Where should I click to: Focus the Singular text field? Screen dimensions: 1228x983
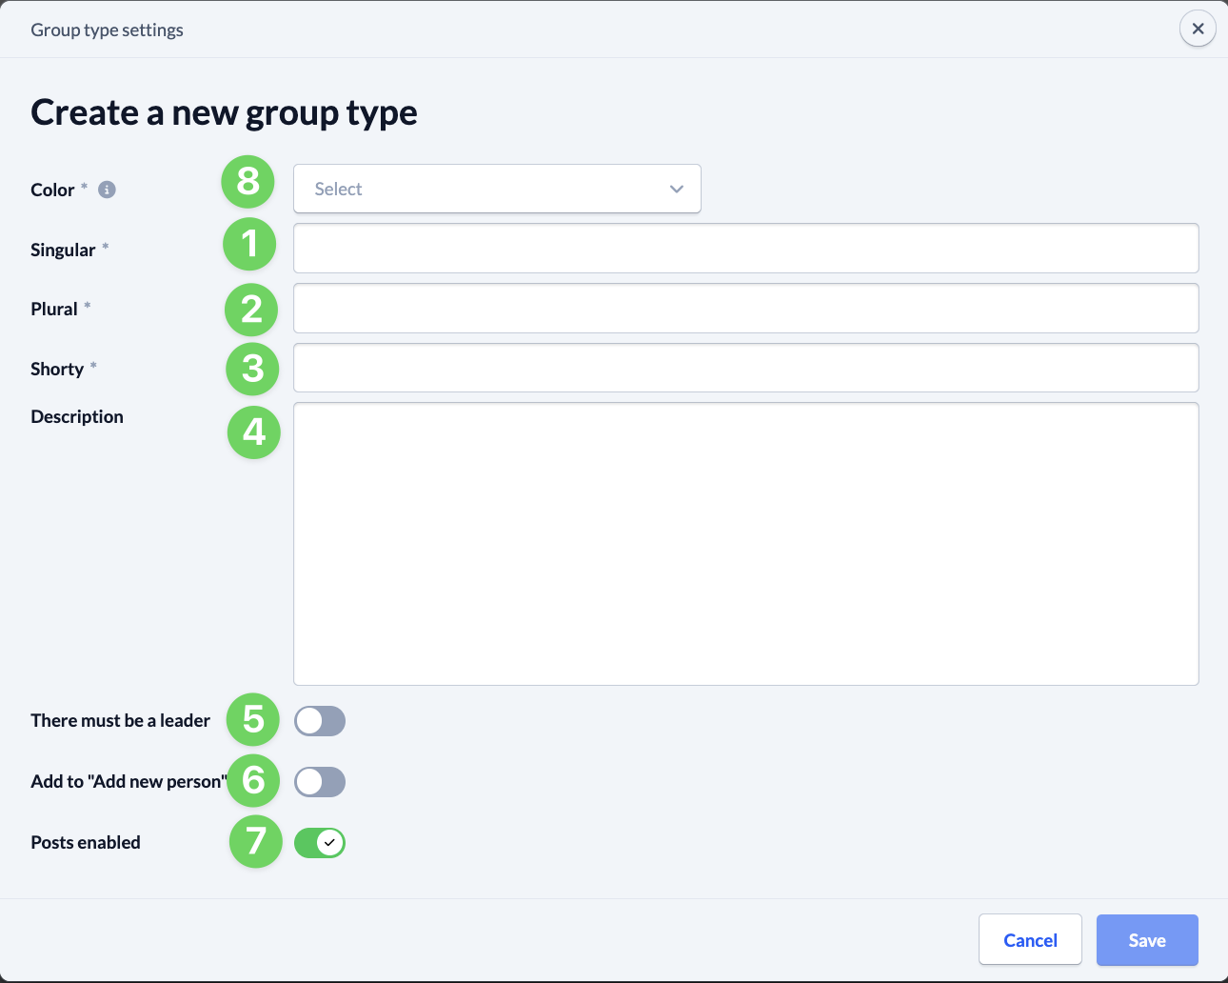pyautogui.click(x=745, y=249)
